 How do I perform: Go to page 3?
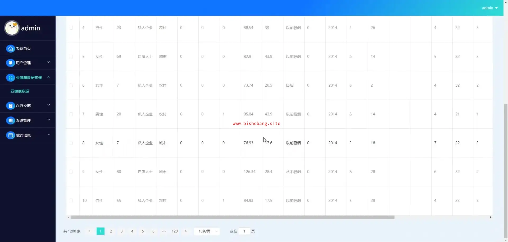click(121, 231)
